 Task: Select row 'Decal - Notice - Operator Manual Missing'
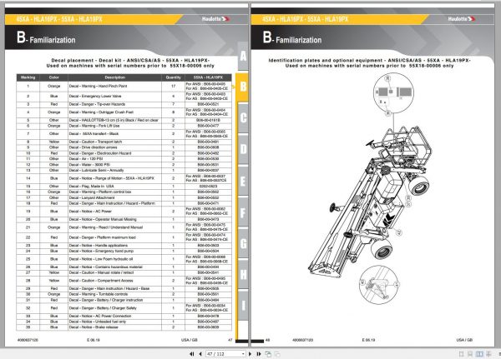pyautogui.click(x=124, y=219)
